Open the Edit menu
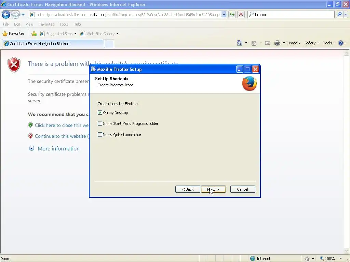Screen dimensions: 350x262 pyautogui.click(x=17, y=24)
